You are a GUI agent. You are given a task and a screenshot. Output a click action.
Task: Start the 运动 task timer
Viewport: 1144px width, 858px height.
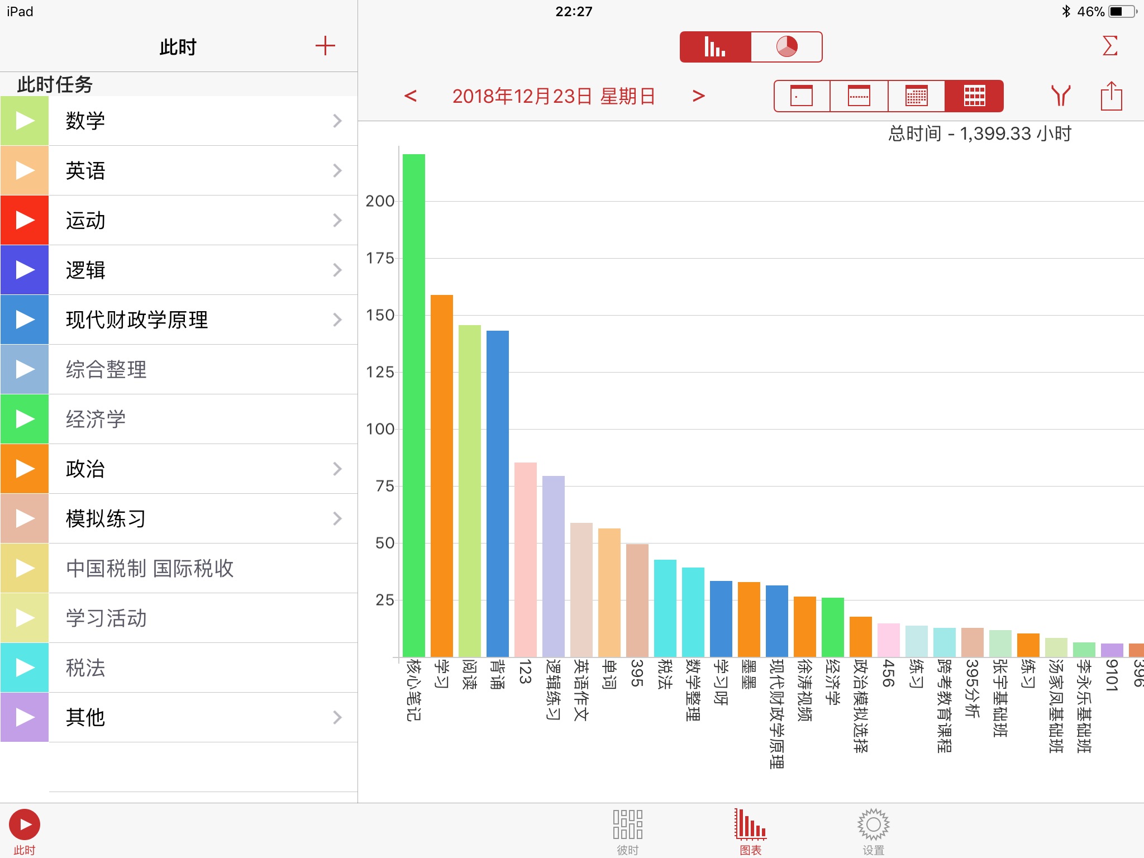pyautogui.click(x=25, y=220)
